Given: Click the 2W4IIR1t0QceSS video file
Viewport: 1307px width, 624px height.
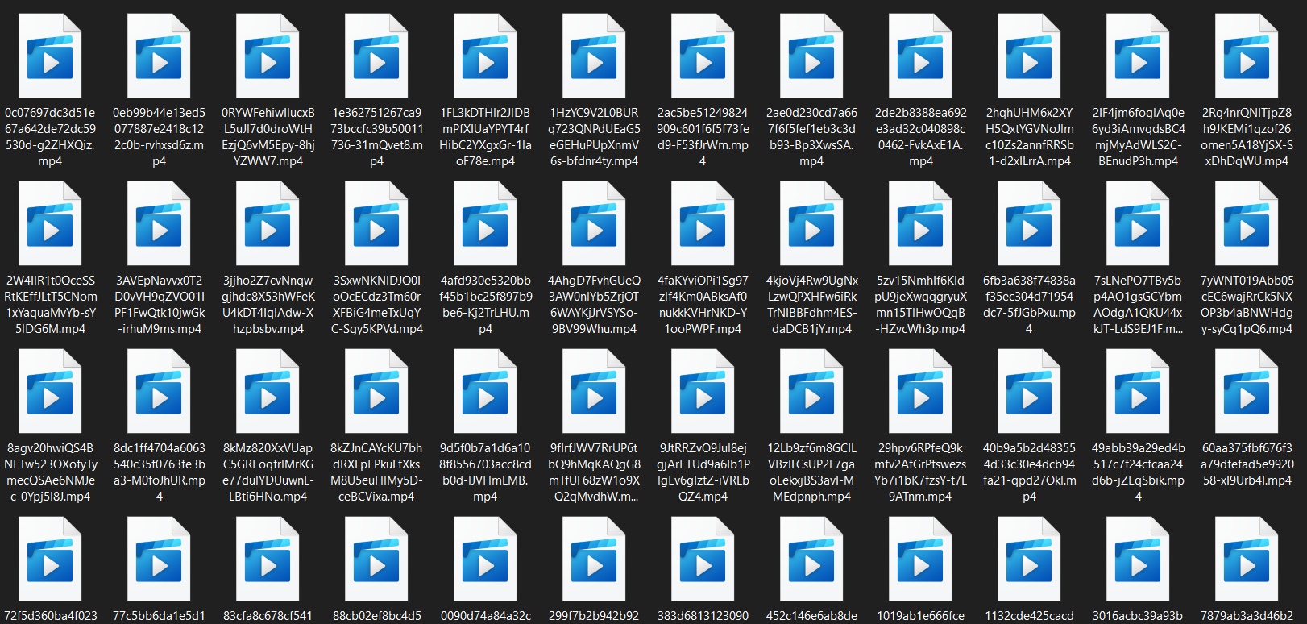Looking at the screenshot, I should click(50, 224).
